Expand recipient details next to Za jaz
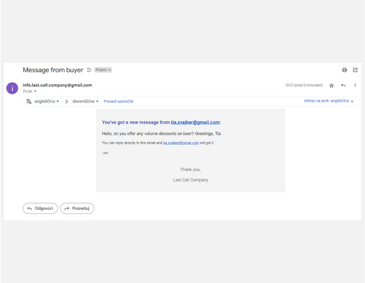This screenshot has height=283, width=365. pyautogui.click(x=35, y=91)
